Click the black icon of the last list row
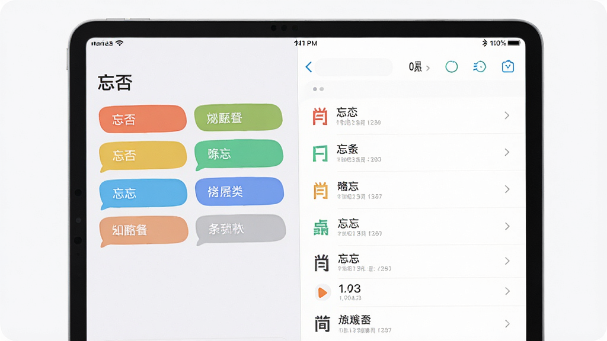 pos(322,324)
